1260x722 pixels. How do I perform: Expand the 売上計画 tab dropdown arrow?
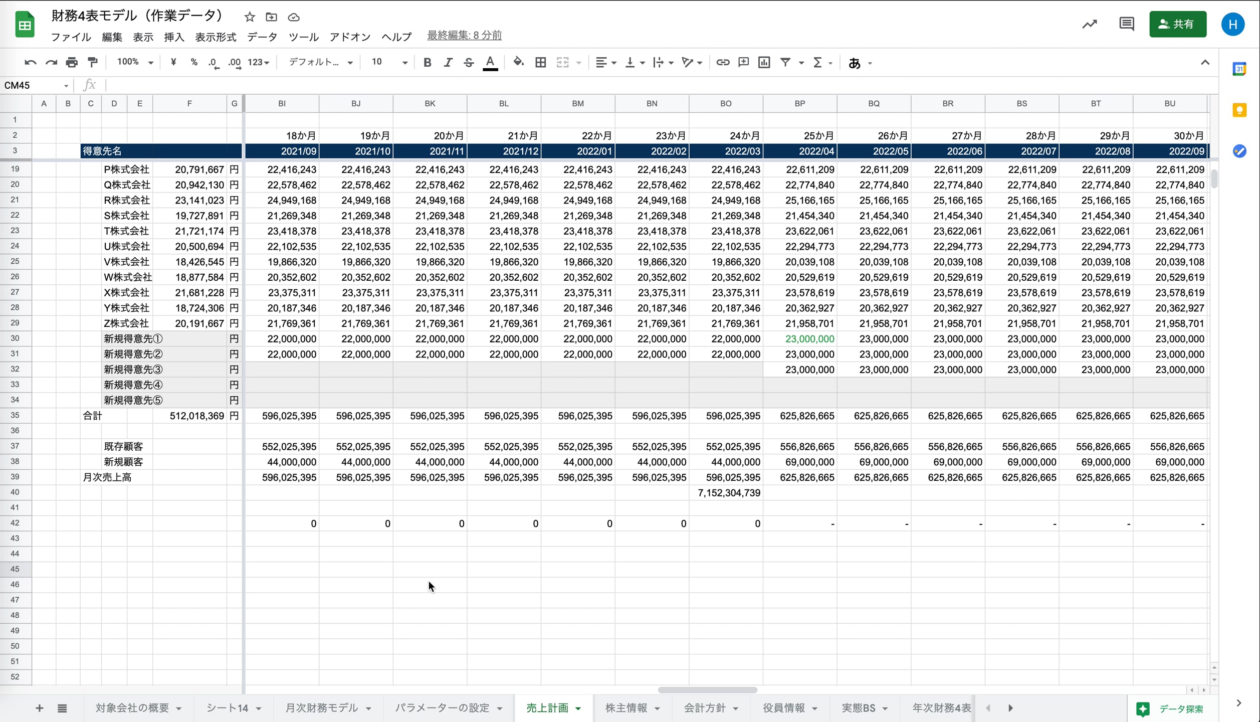(578, 708)
